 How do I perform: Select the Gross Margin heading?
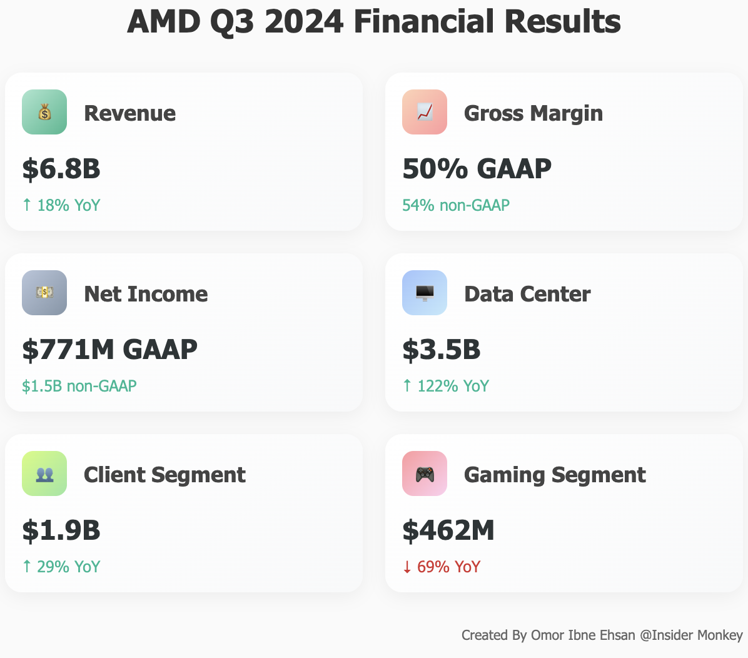pos(533,113)
